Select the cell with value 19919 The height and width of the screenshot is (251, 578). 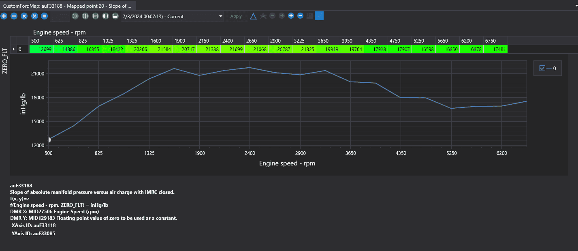point(328,49)
